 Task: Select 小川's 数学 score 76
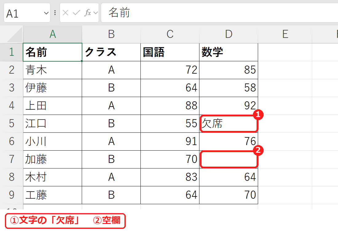pyautogui.click(x=229, y=142)
